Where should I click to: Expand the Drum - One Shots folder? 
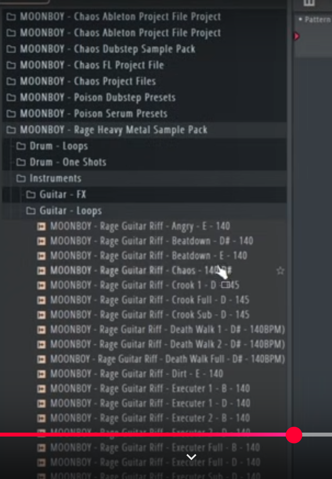pyautogui.click(x=61, y=162)
